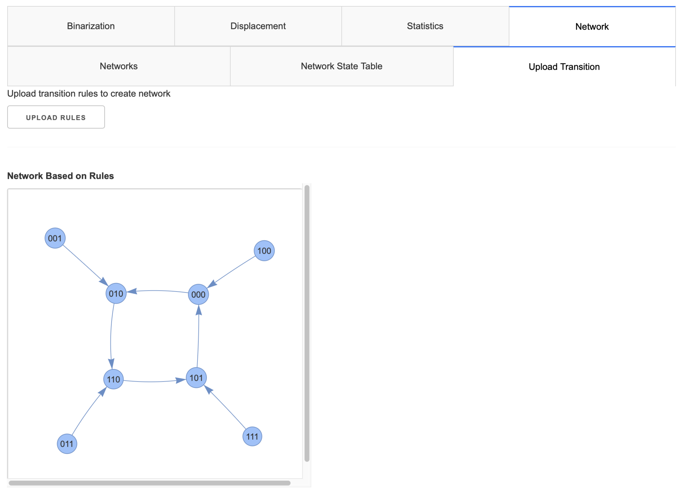Click the 010 state node

point(116,293)
